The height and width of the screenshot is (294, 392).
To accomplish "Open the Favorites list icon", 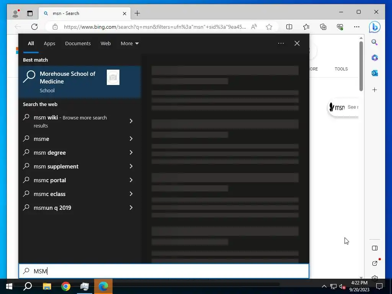I will coord(306,27).
